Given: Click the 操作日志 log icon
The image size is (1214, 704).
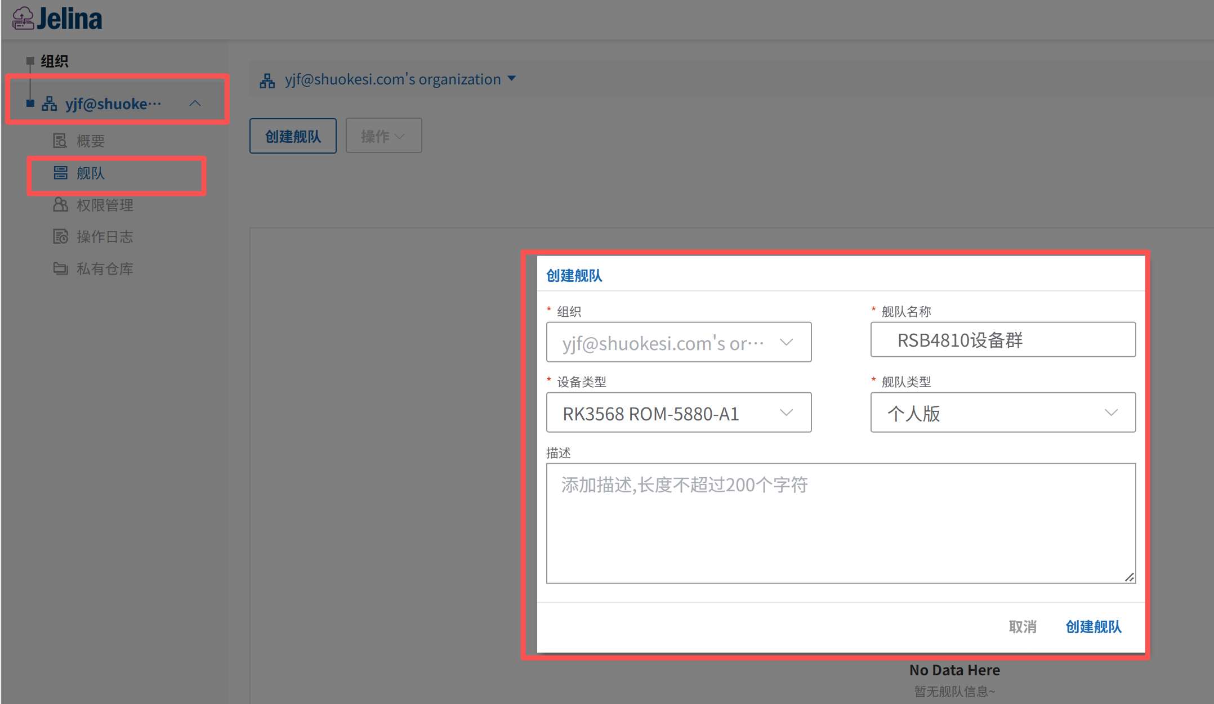Looking at the screenshot, I should coord(60,236).
